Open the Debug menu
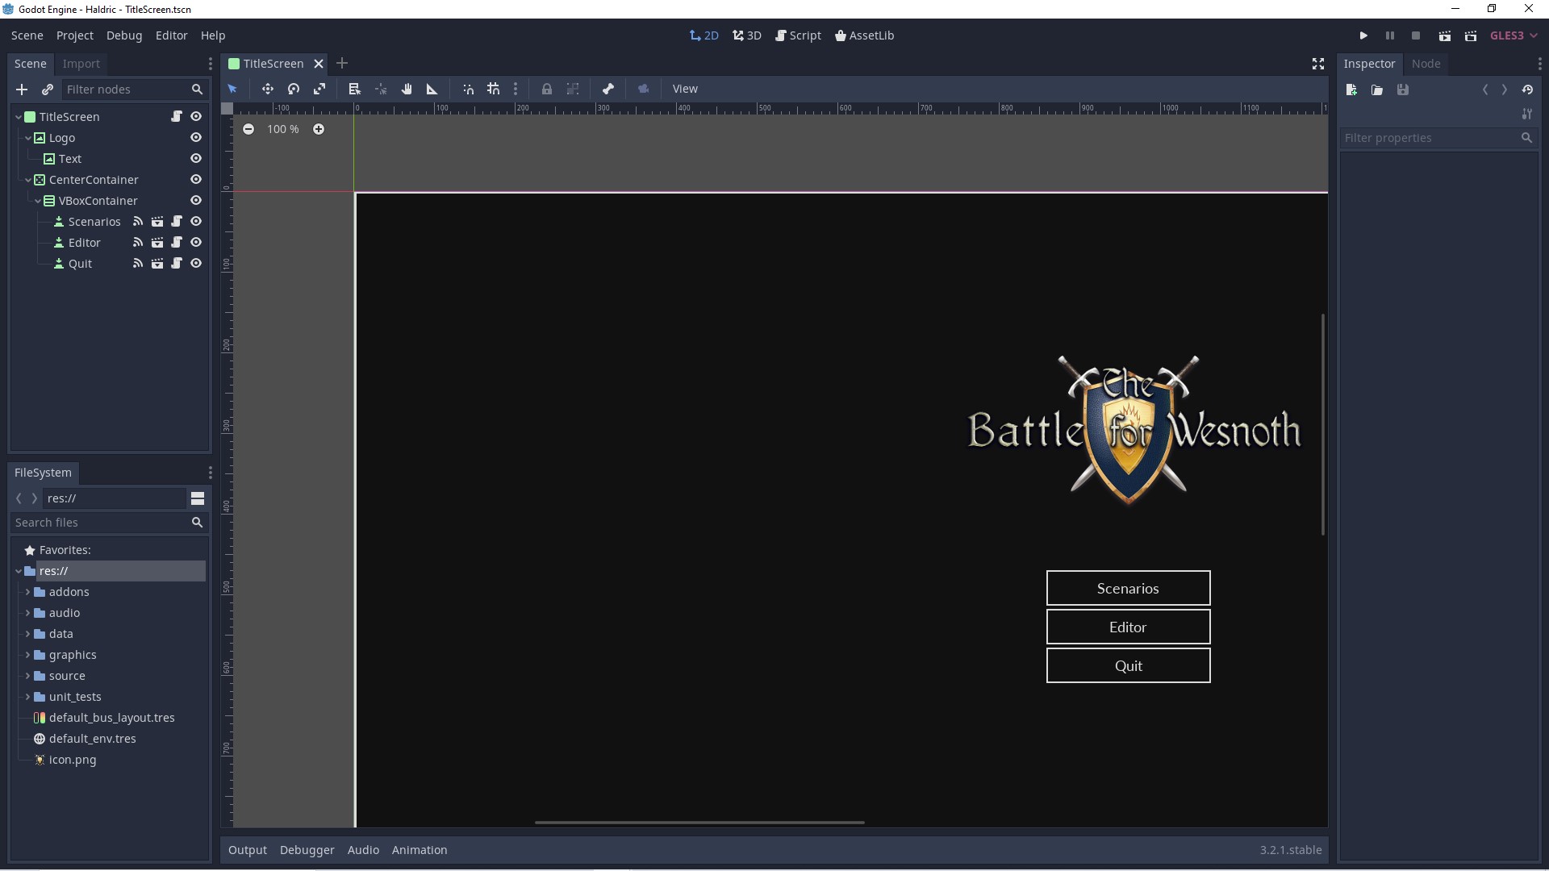The image size is (1549, 871). tap(124, 35)
